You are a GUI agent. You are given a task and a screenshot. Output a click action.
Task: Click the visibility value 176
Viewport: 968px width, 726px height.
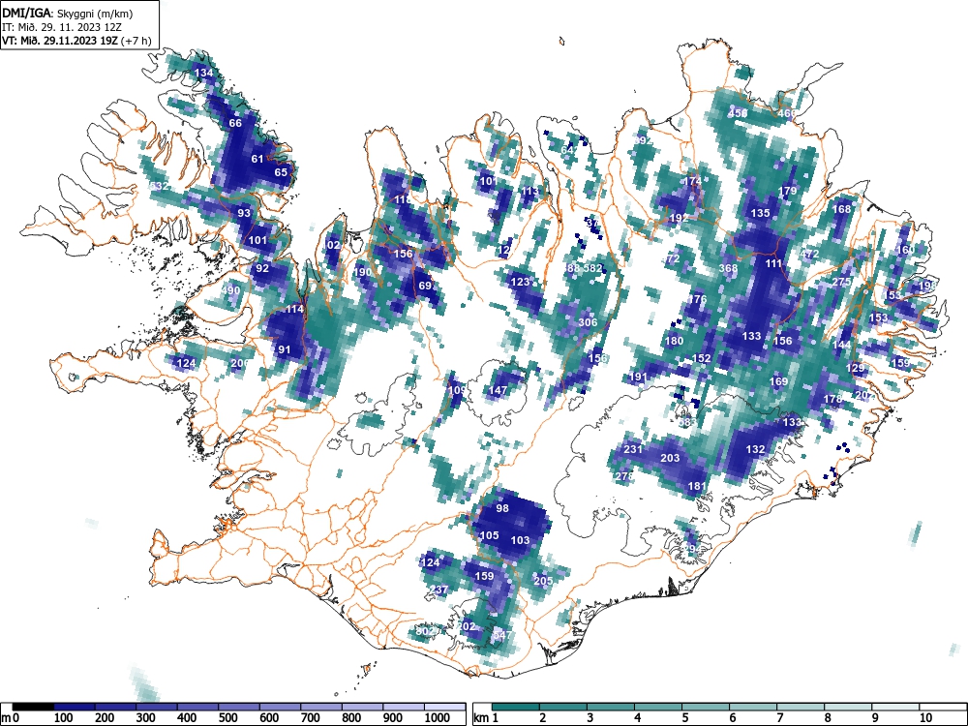(696, 299)
